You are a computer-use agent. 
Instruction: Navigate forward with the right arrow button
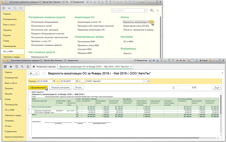pos(36,73)
